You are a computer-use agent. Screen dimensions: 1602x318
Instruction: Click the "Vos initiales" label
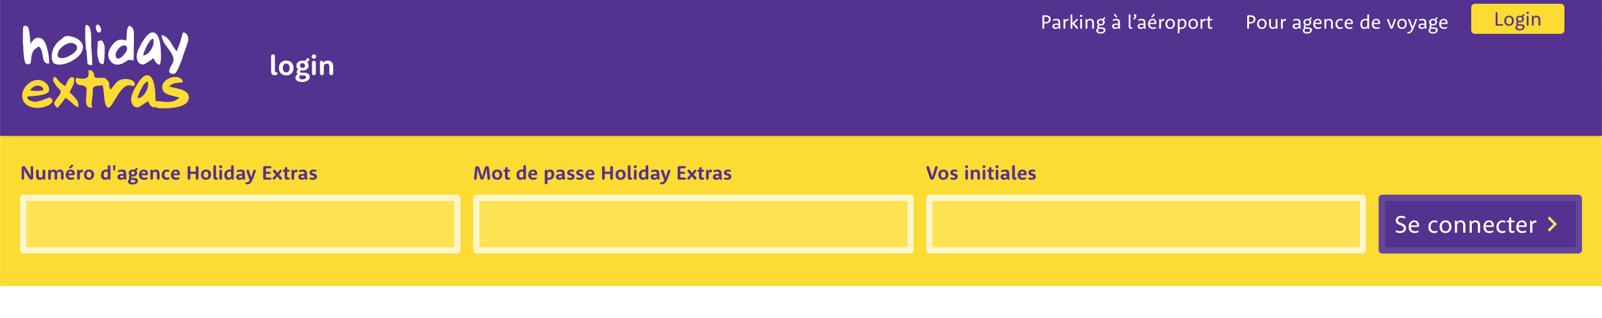[x=981, y=173]
